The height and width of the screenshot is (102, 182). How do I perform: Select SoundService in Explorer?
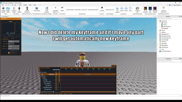[165, 47]
